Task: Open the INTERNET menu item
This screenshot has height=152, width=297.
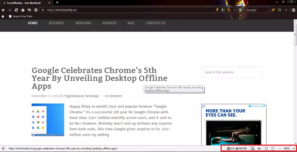Action: (x=57, y=23)
